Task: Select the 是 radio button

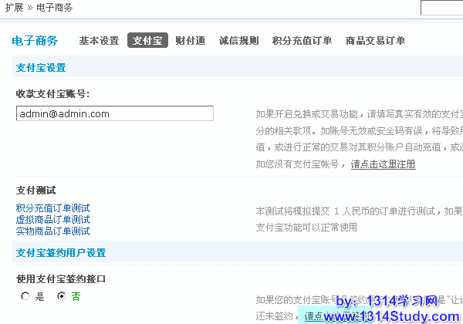Action: (25, 296)
